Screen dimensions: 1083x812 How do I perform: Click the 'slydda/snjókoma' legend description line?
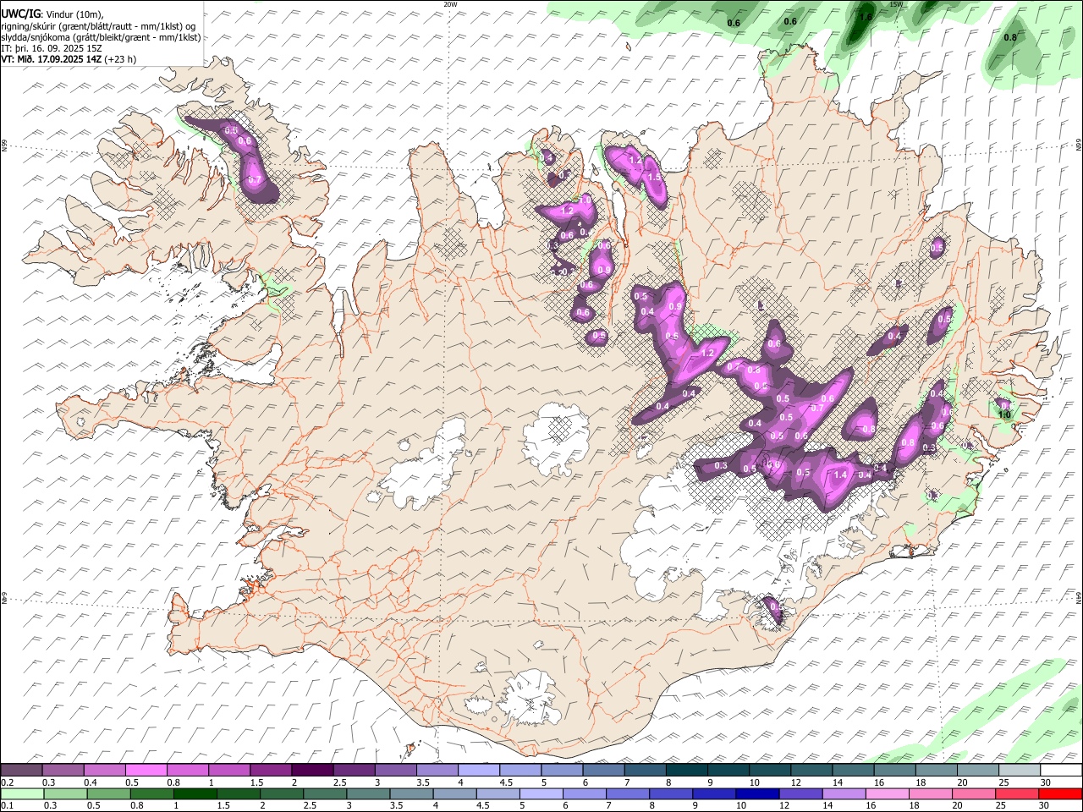click(x=101, y=37)
